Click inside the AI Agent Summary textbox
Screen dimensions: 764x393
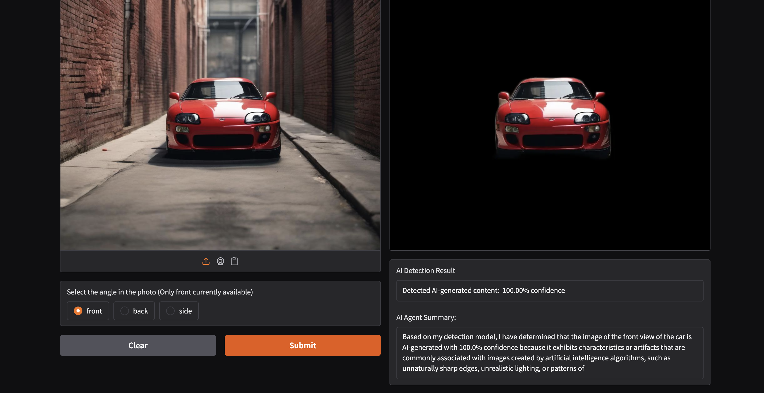[x=549, y=353]
